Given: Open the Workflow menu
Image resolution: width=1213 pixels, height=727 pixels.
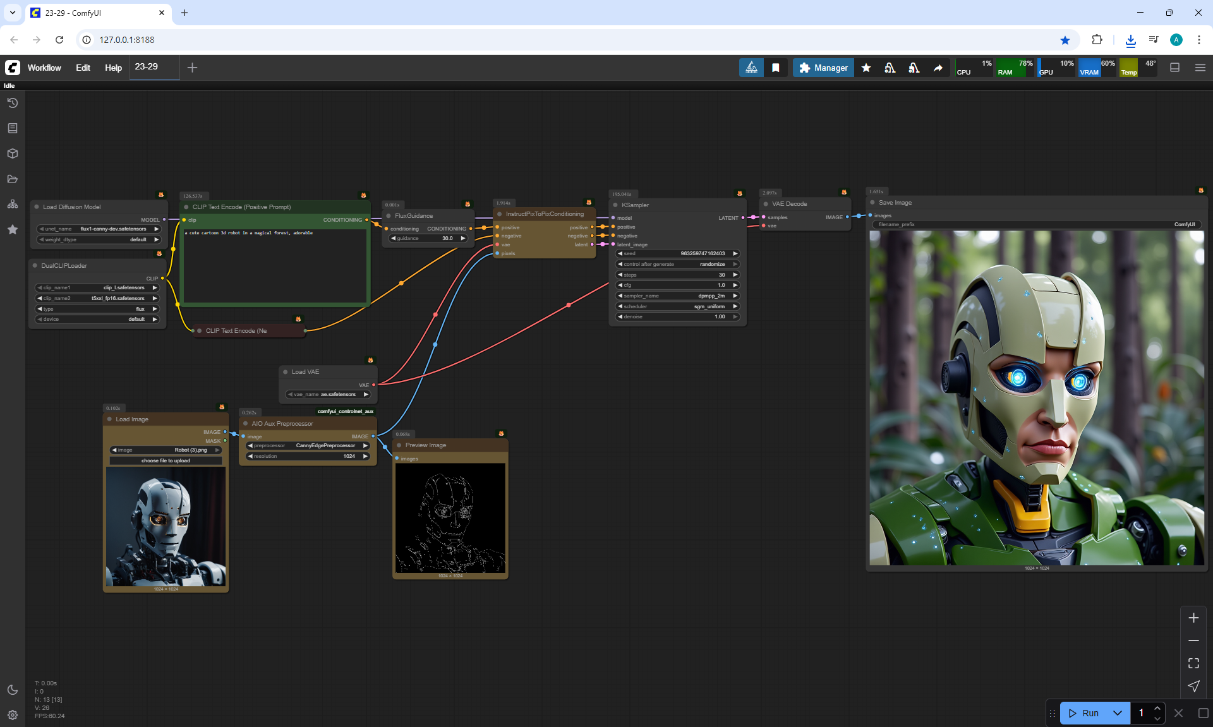Looking at the screenshot, I should [x=44, y=68].
